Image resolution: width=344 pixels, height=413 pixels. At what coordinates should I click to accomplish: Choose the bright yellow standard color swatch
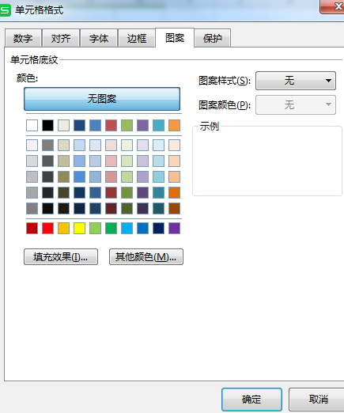coord(79,228)
